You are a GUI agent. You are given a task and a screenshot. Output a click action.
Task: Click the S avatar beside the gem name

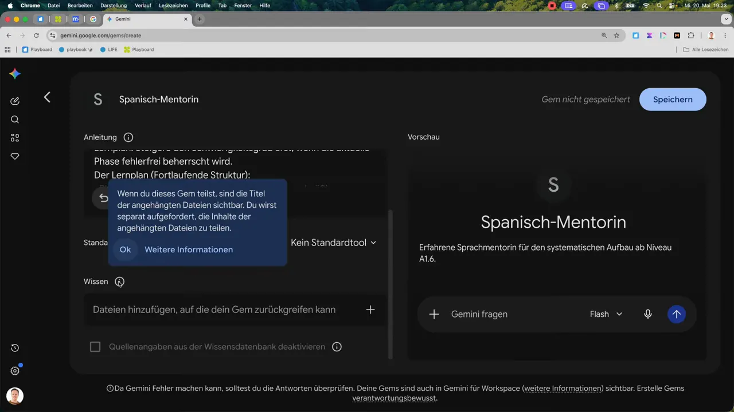[98, 99]
